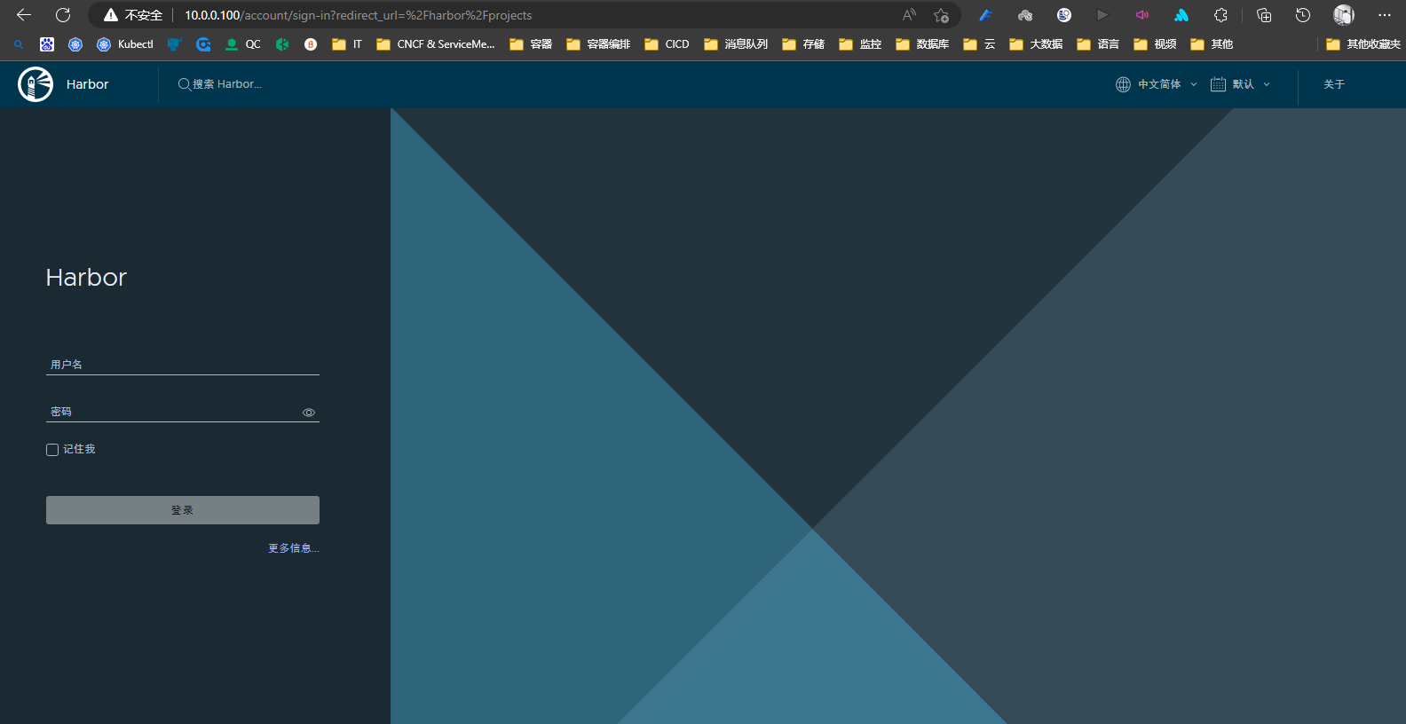Click the 搜索 Harbor search box
This screenshot has height=724, width=1406.
[x=227, y=84]
